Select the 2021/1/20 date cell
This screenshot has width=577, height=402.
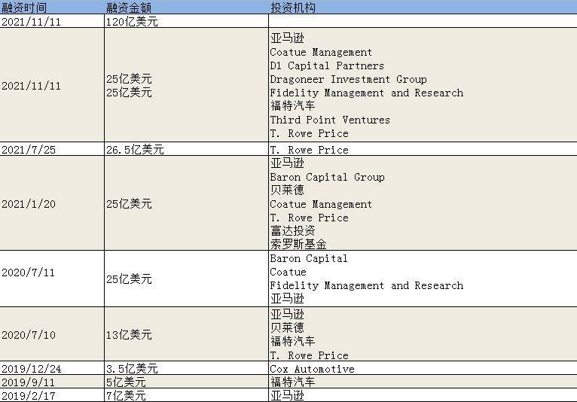28,204
